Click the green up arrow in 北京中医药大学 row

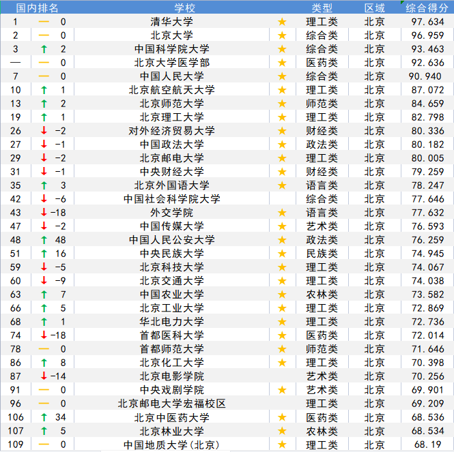point(44,417)
